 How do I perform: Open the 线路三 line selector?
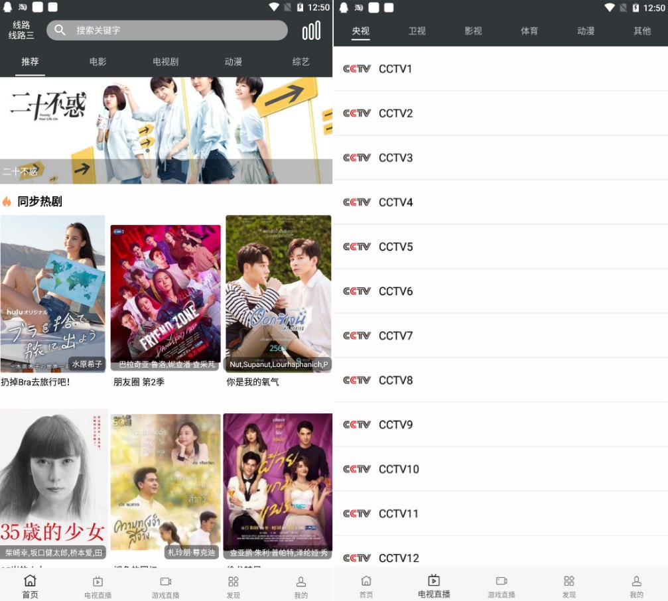point(20,31)
